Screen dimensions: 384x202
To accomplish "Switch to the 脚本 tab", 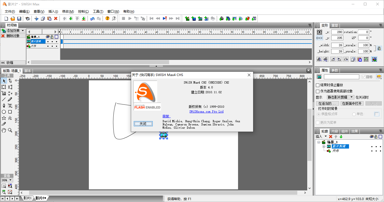I will tap(28, 71).
